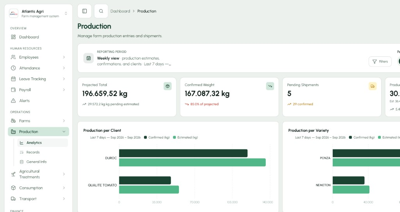Click the Projected Total package icon
The height and width of the screenshot is (212, 400).
168,86
